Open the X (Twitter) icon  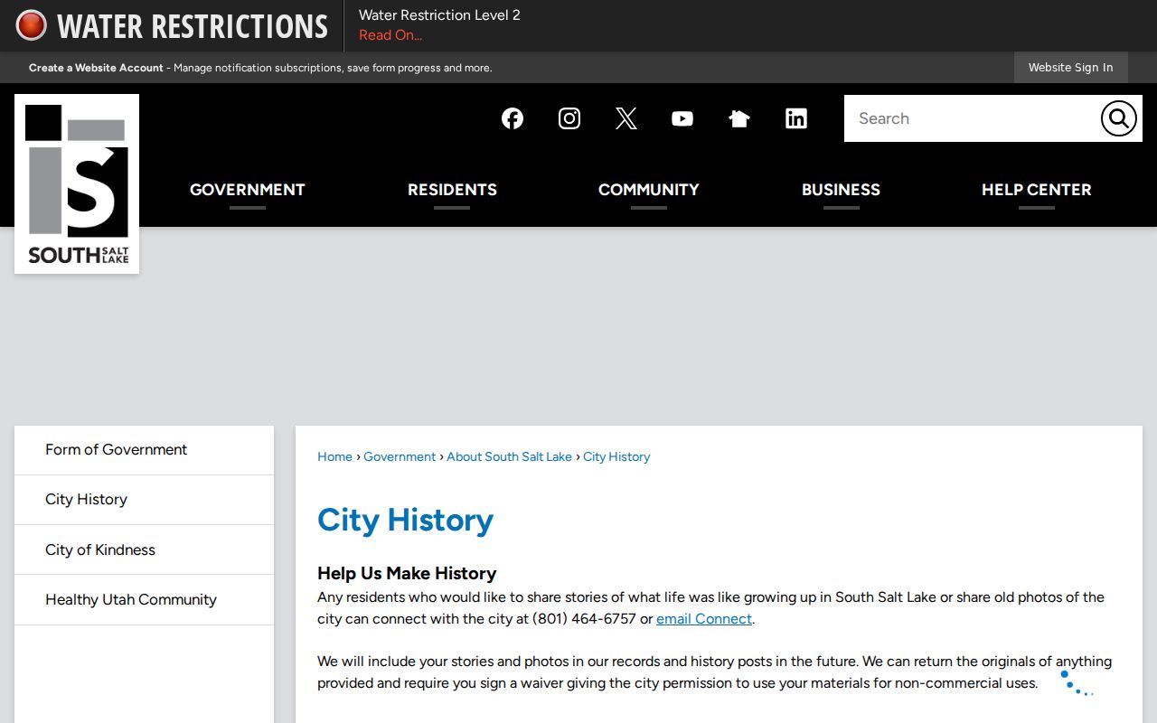(x=626, y=118)
